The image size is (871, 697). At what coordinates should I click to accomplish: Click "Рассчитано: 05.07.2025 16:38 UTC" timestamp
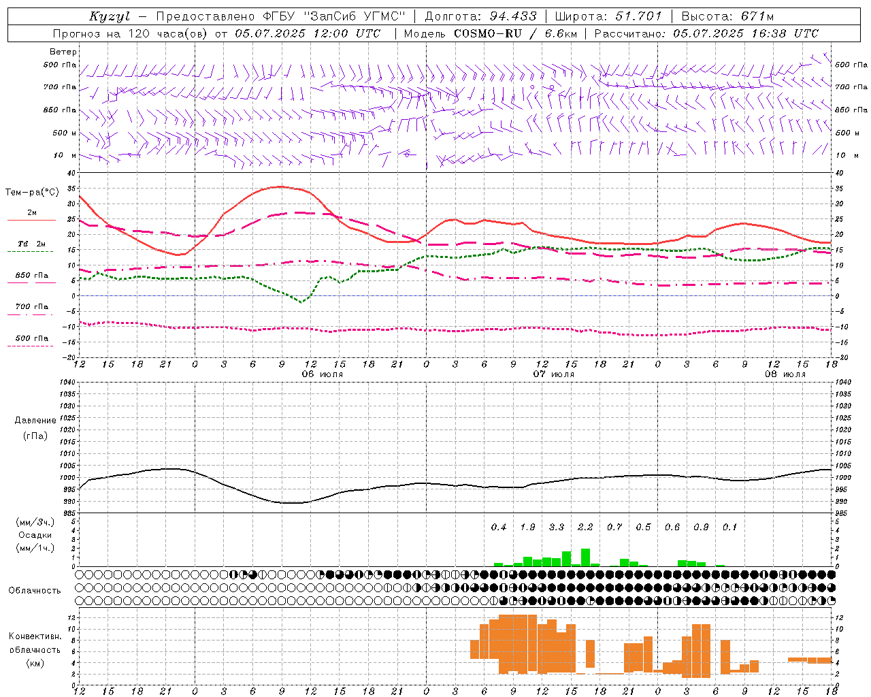pyautogui.click(x=706, y=33)
